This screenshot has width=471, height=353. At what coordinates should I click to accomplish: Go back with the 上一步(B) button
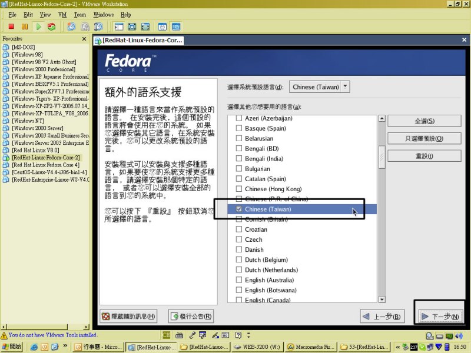[382, 317]
